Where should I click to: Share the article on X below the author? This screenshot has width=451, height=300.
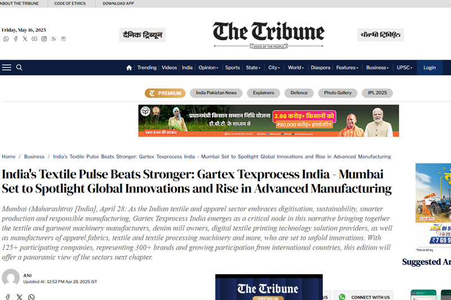coord(19,297)
